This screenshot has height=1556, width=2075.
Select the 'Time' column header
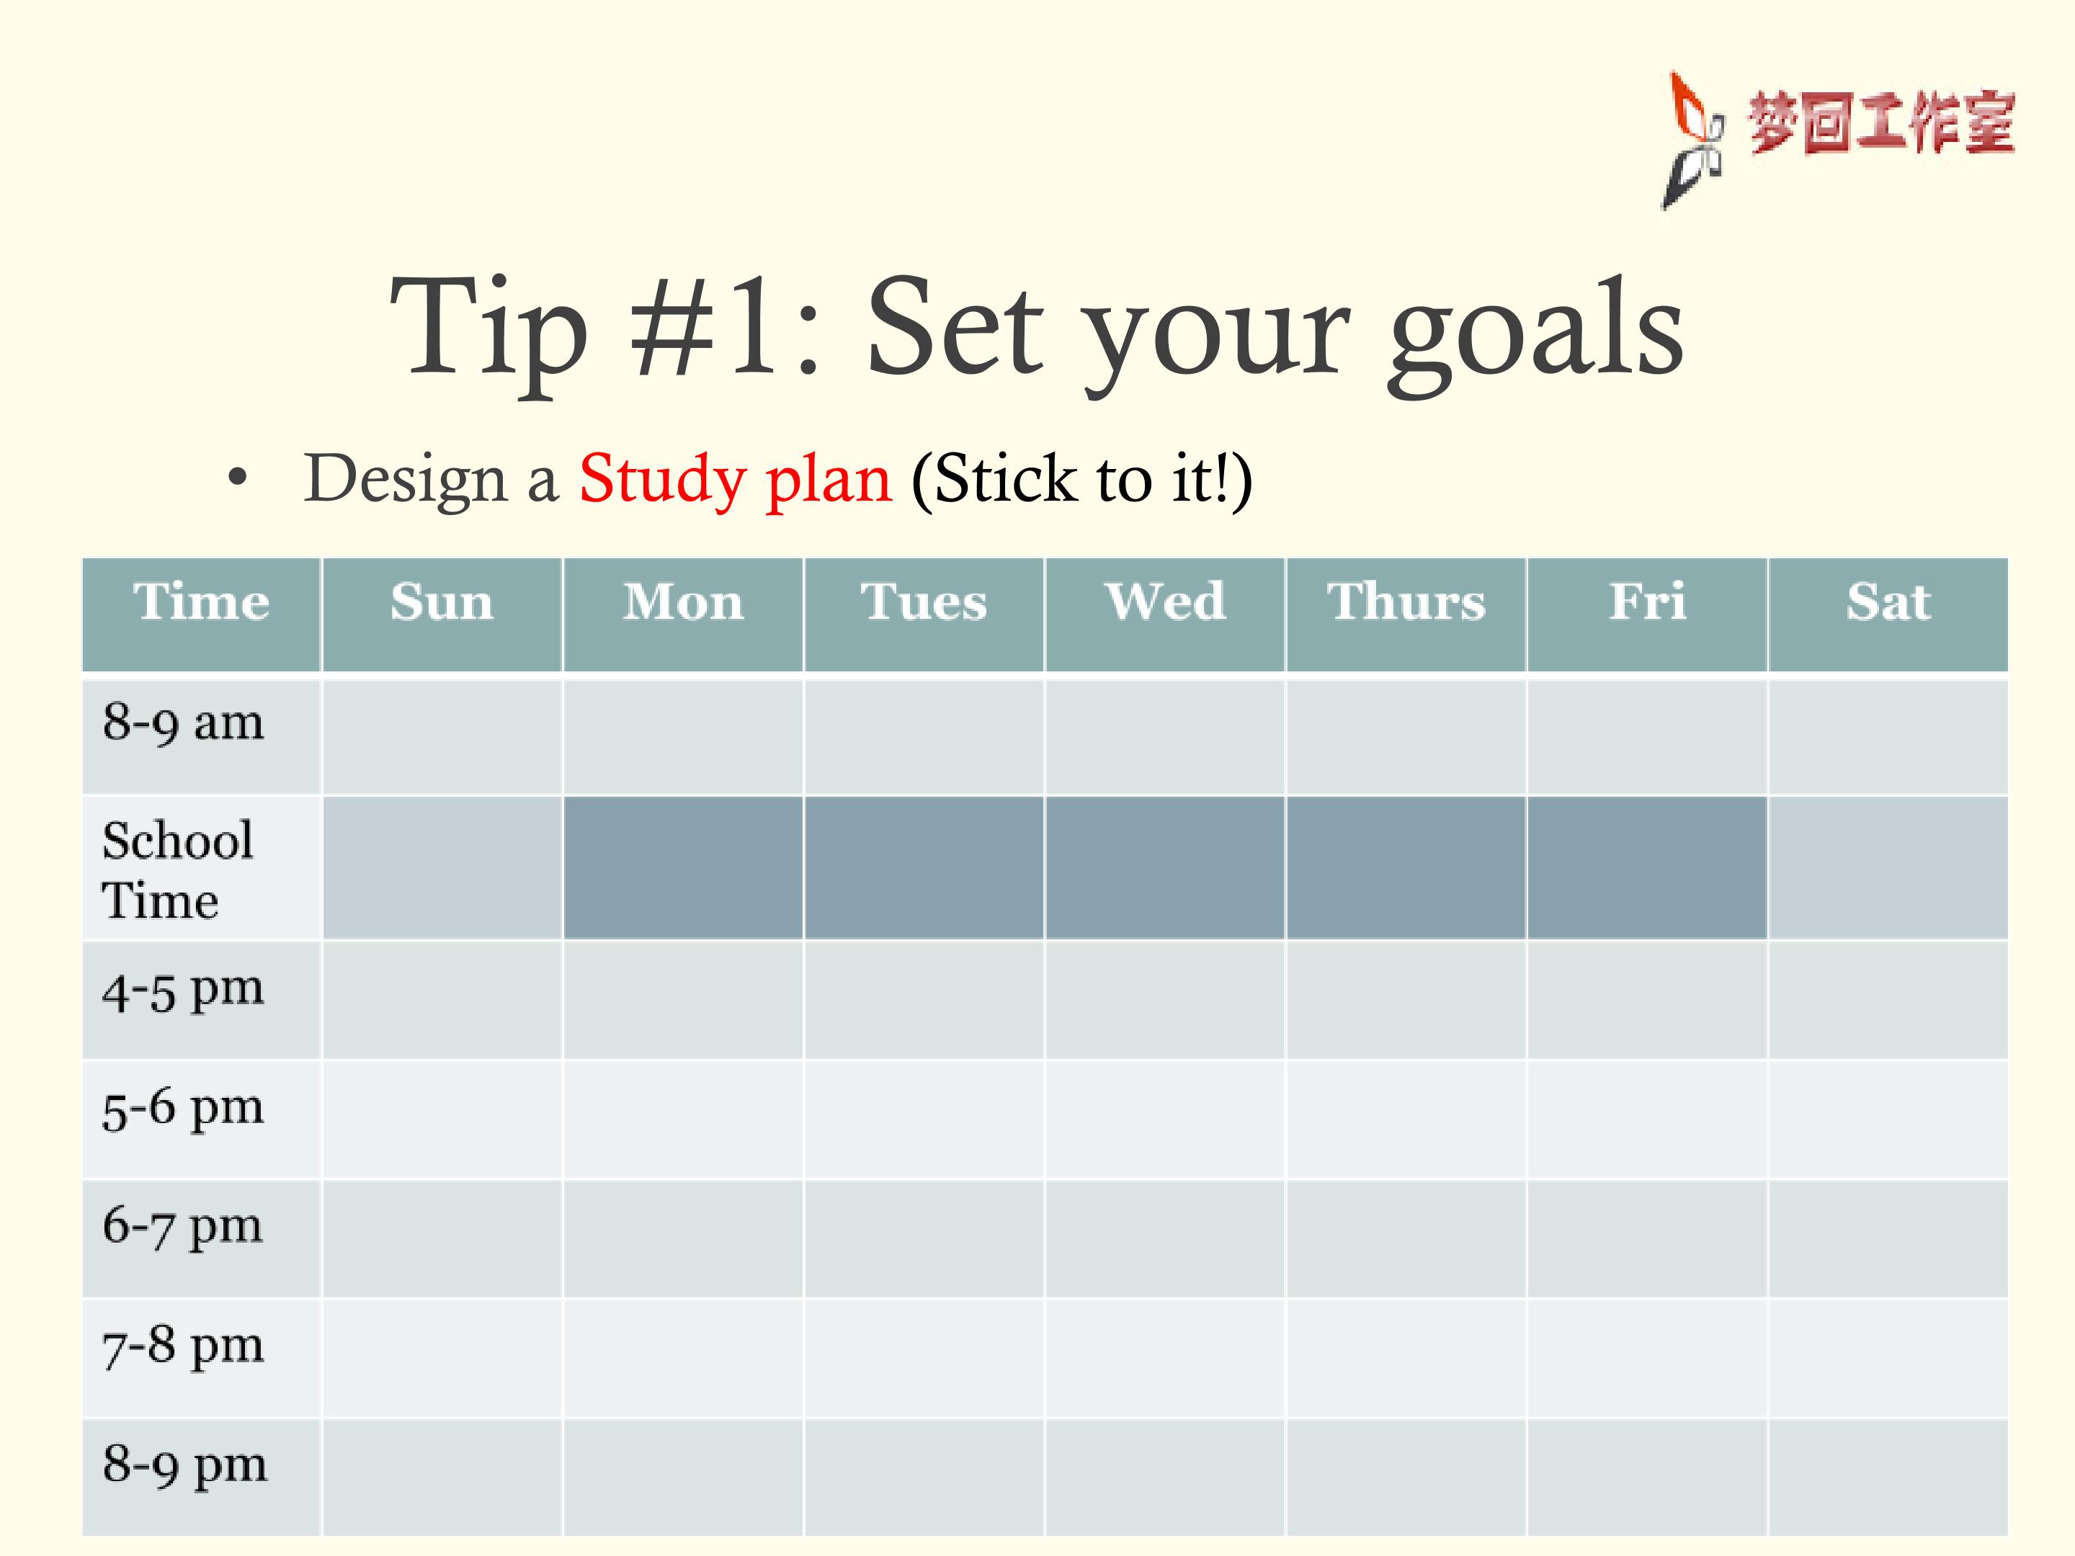pyautogui.click(x=202, y=614)
